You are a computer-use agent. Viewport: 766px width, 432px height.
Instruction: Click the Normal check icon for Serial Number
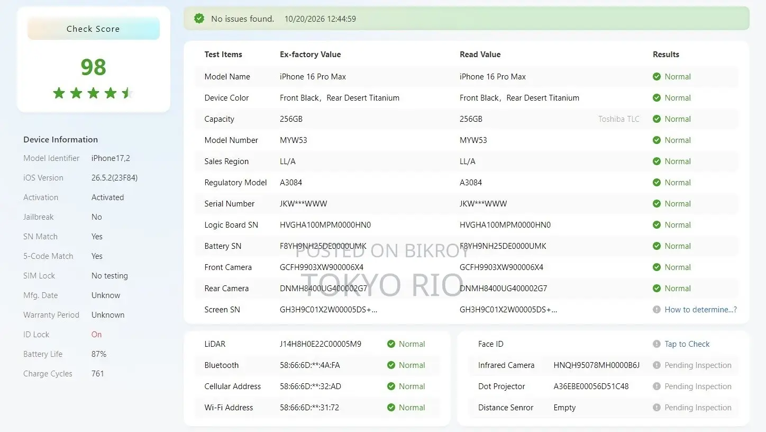(x=656, y=204)
